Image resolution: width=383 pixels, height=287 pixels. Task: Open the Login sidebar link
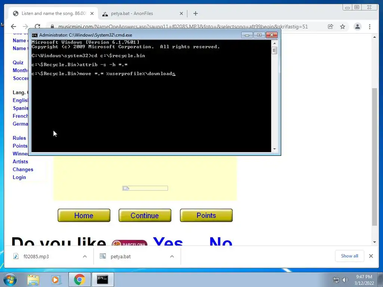coord(19,177)
